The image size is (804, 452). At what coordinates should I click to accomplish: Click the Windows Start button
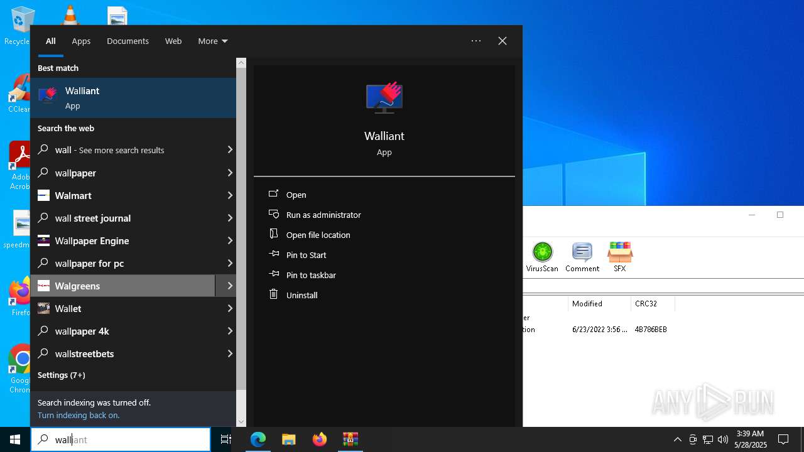click(15, 439)
